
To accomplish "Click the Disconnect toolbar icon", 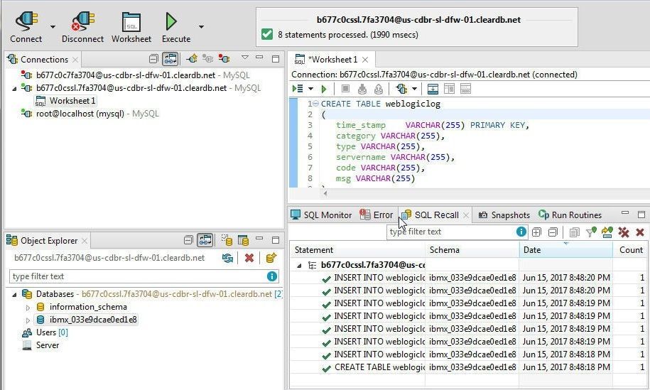I will point(82,21).
